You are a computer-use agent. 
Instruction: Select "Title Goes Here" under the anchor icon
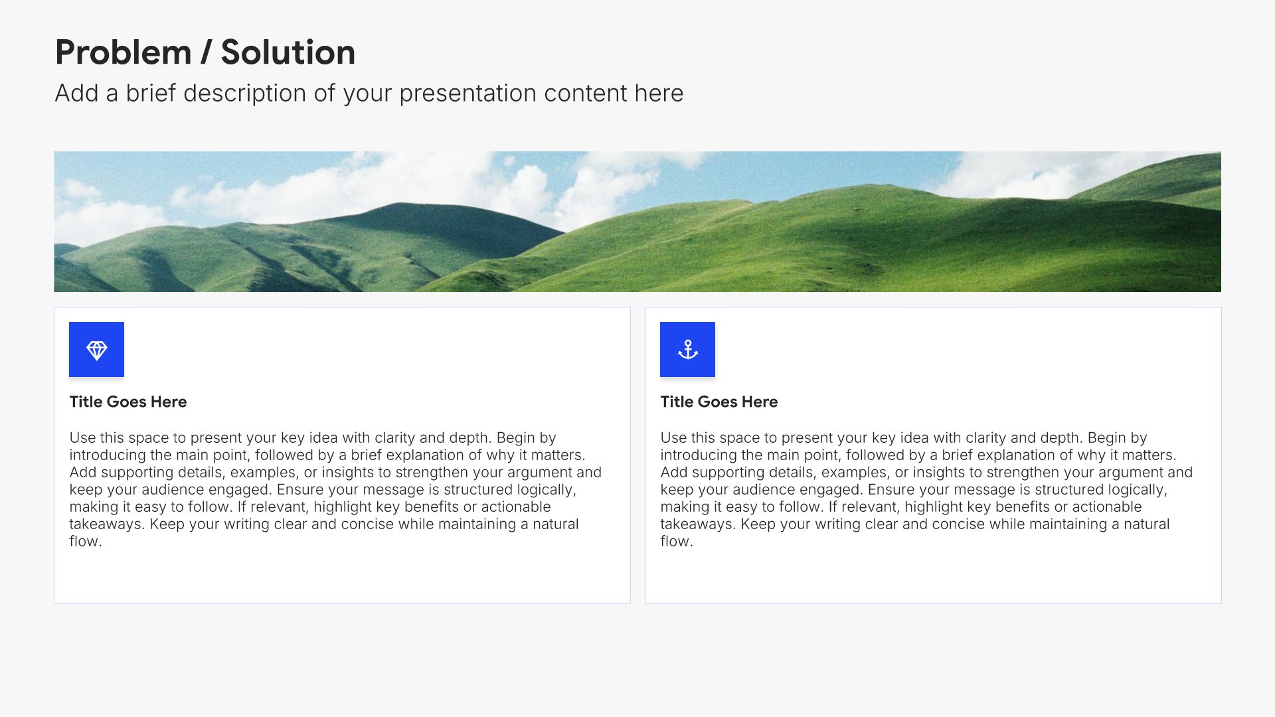[x=719, y=402]
